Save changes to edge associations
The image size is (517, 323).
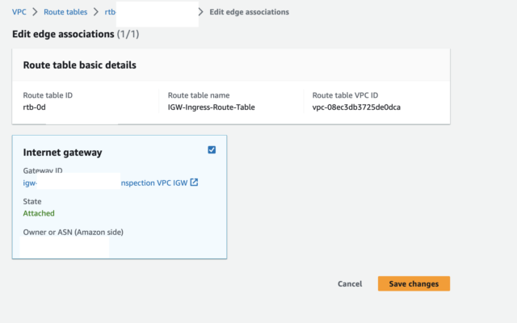[x=414, y=283]
